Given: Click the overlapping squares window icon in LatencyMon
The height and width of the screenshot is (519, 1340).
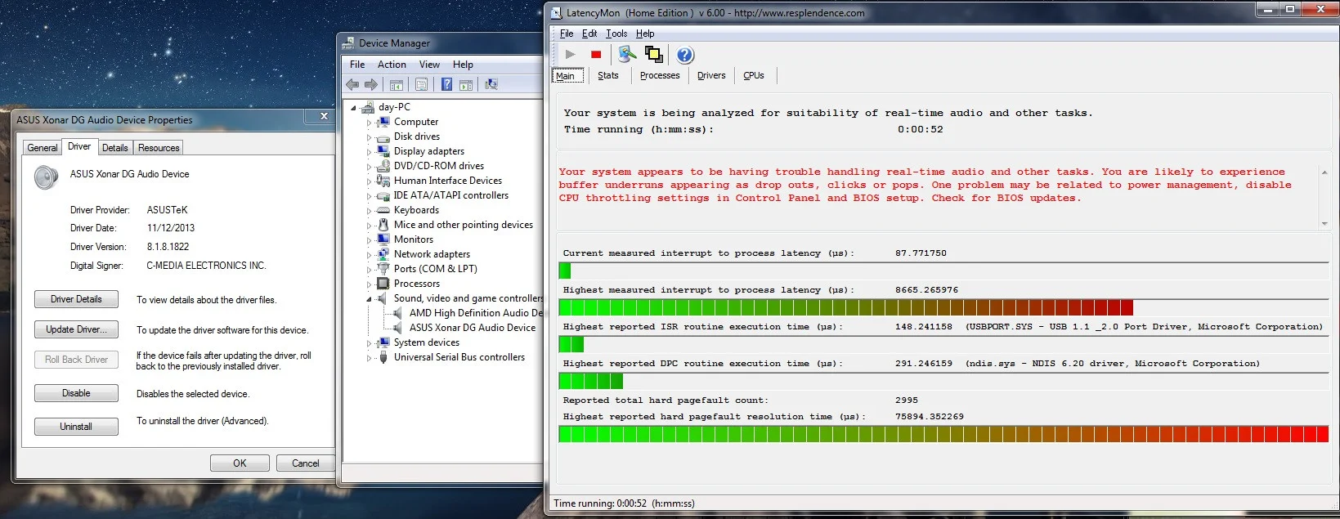Looking at the screenshot, I should (x=653, y=55).
